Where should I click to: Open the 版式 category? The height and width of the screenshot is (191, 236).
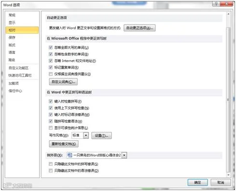point(12,45)
